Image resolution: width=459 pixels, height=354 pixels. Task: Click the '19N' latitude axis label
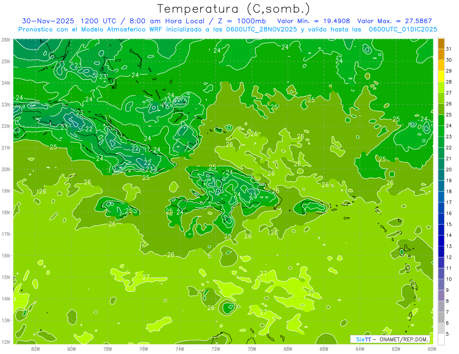(x=5, y=191)
